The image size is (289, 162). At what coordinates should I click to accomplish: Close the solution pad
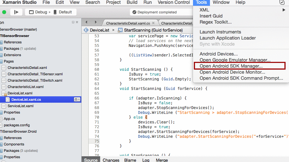[x=77, y=22]
